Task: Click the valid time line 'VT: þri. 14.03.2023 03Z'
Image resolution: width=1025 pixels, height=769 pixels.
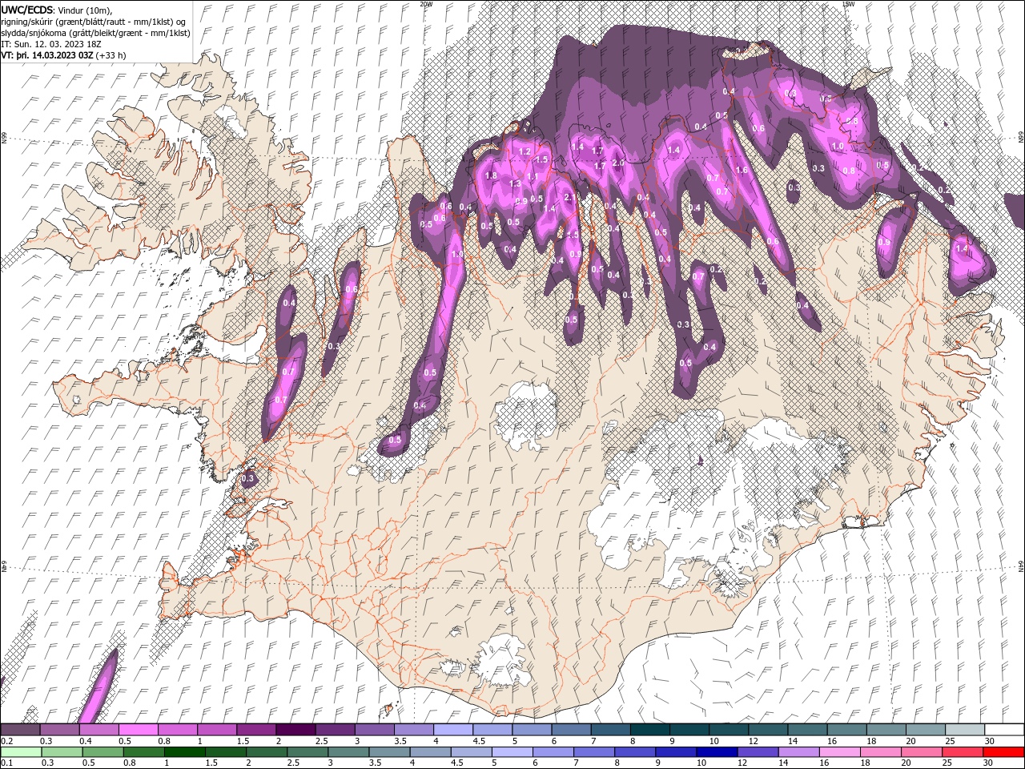Action: (47, 55)
